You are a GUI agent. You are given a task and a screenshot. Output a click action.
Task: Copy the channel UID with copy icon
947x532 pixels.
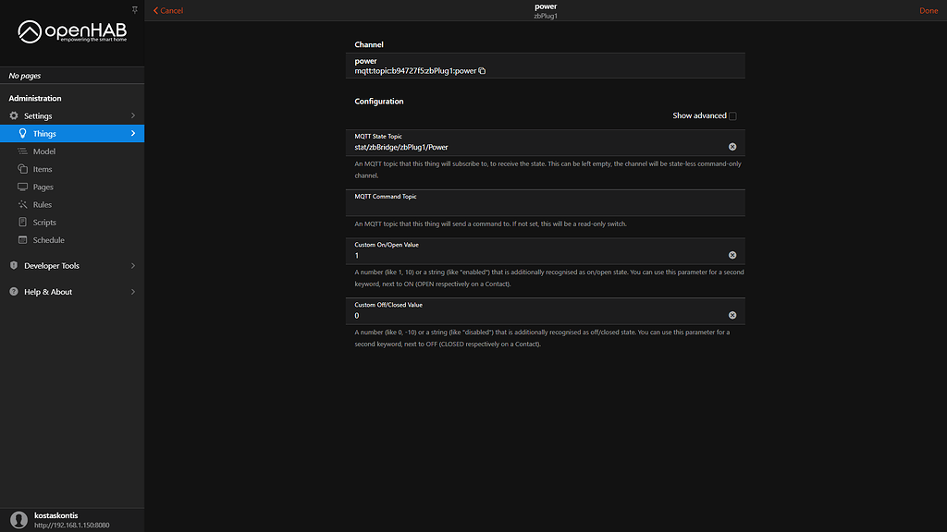coord(481,70)
